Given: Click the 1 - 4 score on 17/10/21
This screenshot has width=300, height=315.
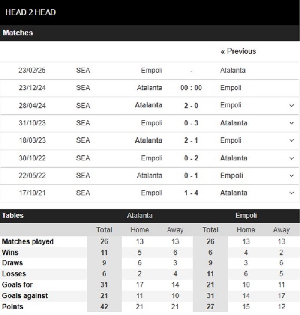Looking at the screenshot, I should point(191,193).
